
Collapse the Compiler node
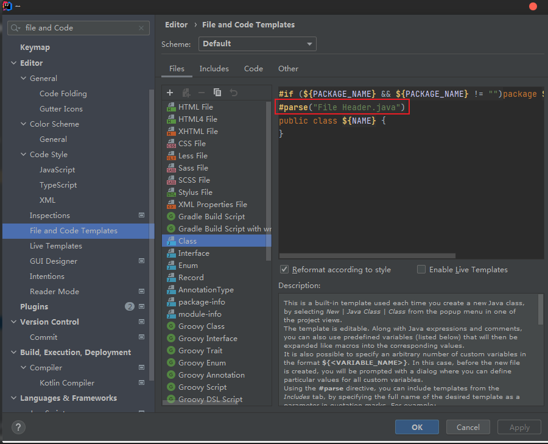coord(23,368)
